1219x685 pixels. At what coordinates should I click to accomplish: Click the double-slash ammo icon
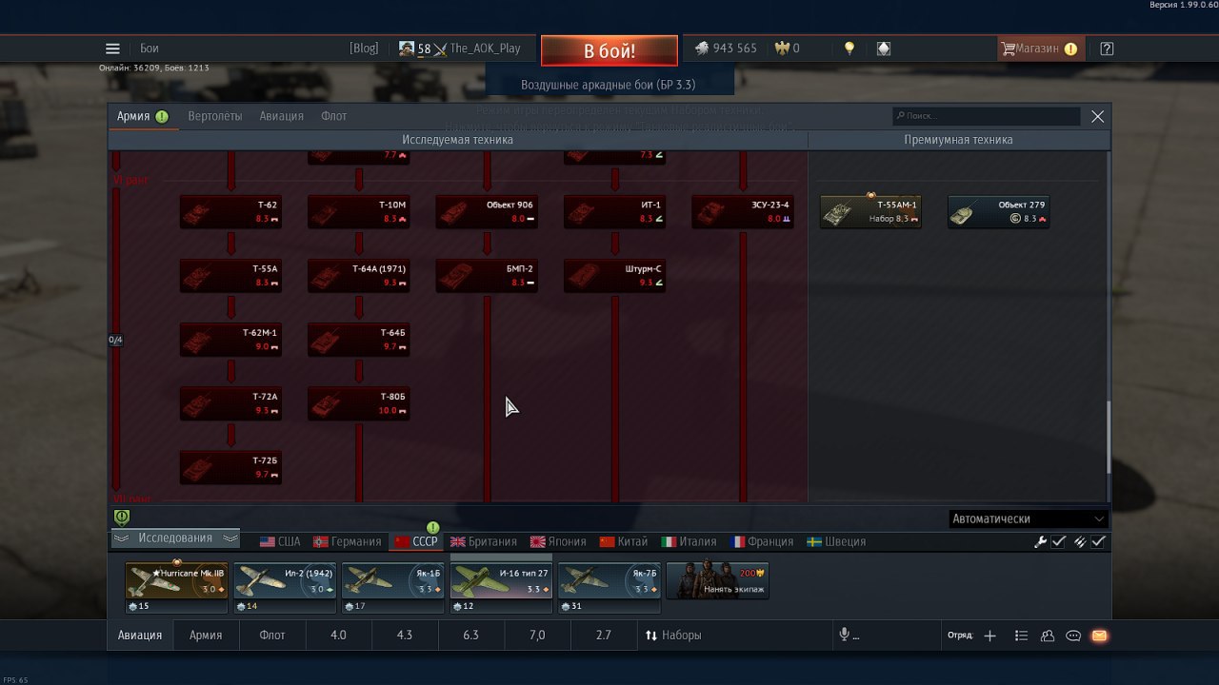coord(1080,541)
